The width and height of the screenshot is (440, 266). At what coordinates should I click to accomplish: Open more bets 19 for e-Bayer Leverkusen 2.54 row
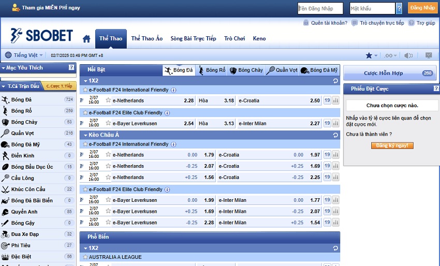point(327,123)
